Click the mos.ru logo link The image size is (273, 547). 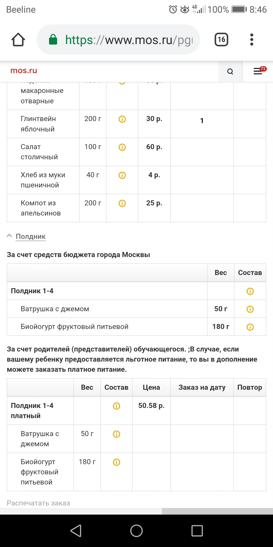pyautogui.click(x=24, y=71)
